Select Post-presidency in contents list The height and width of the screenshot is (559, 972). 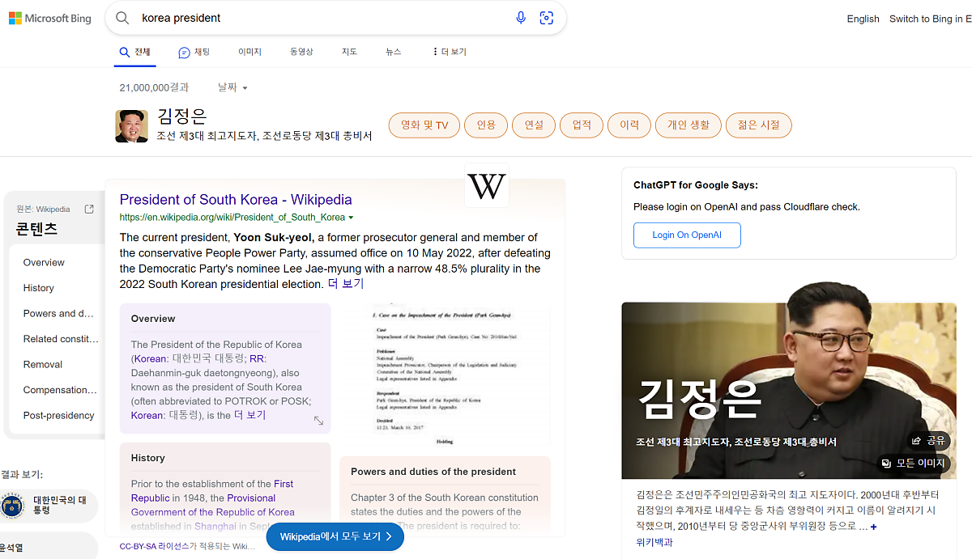[x=59, y=416]
